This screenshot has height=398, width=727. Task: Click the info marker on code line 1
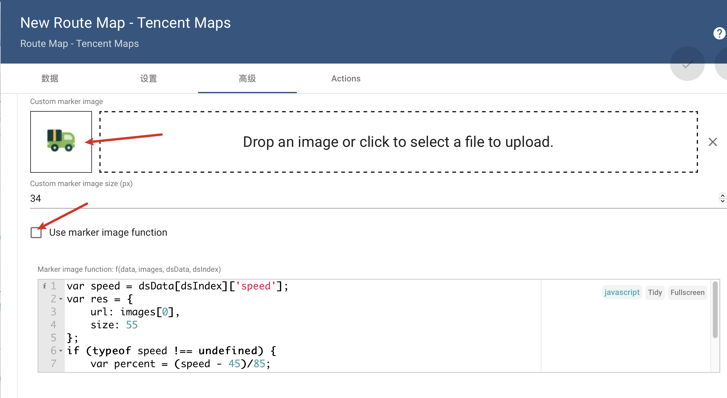(44, 286)
